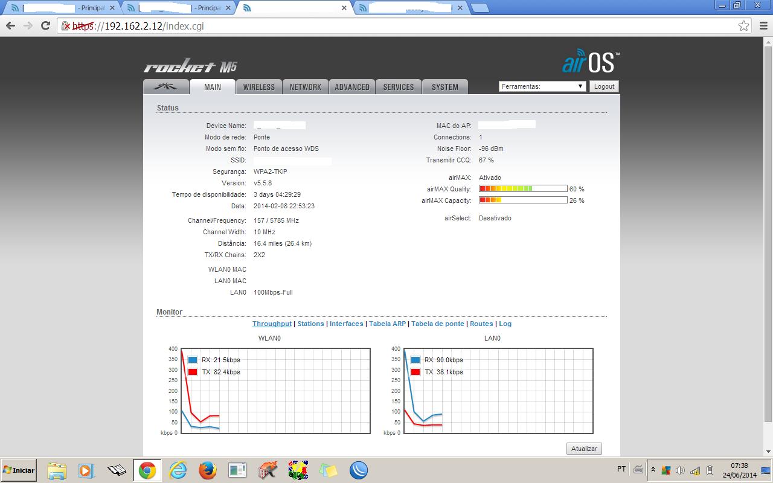Viewport: 773px width, 483px height.
Task: Show the Interfaces monitor link
Action: click(x=347, y=324)
